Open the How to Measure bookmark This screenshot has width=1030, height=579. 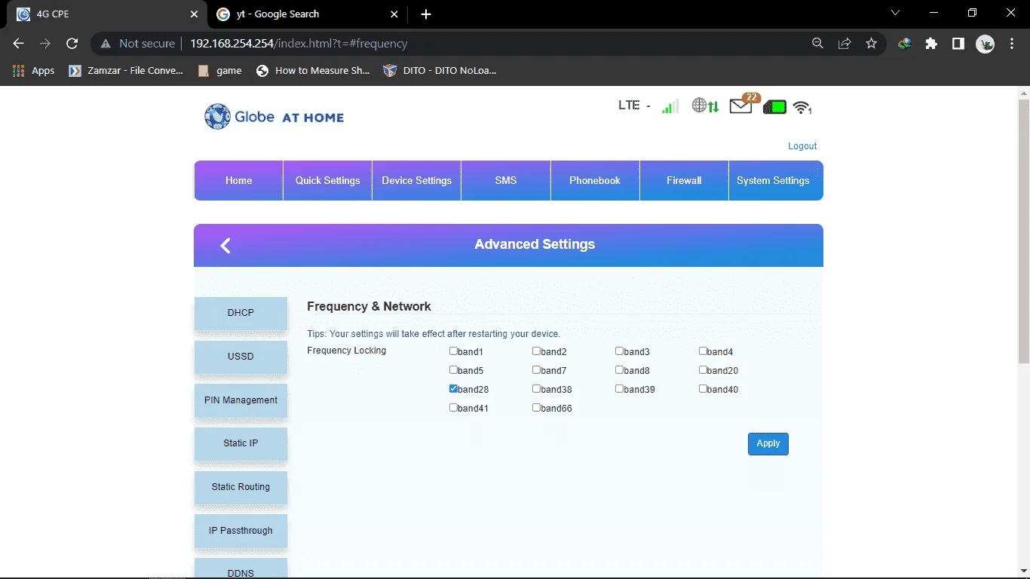coord(313,70)
